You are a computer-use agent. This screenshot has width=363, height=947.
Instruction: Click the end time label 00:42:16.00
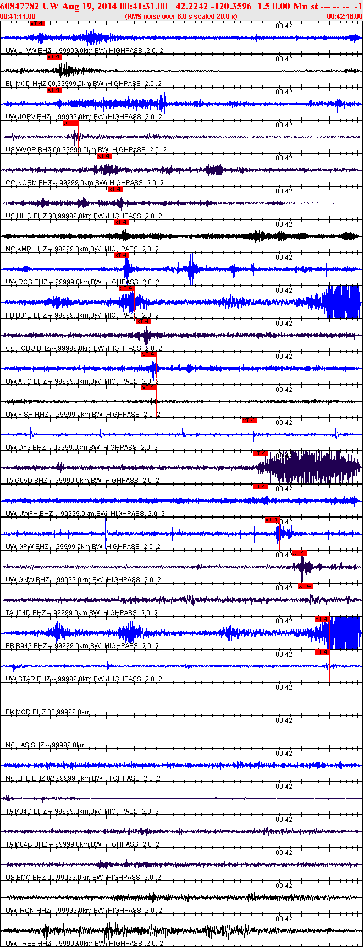coord(344,17)
